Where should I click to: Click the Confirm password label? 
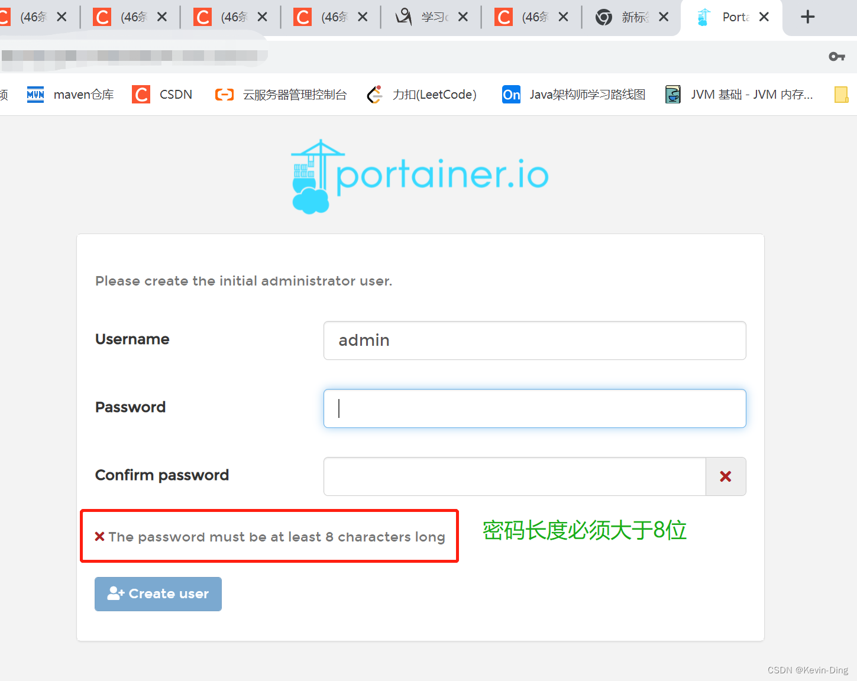162,475
